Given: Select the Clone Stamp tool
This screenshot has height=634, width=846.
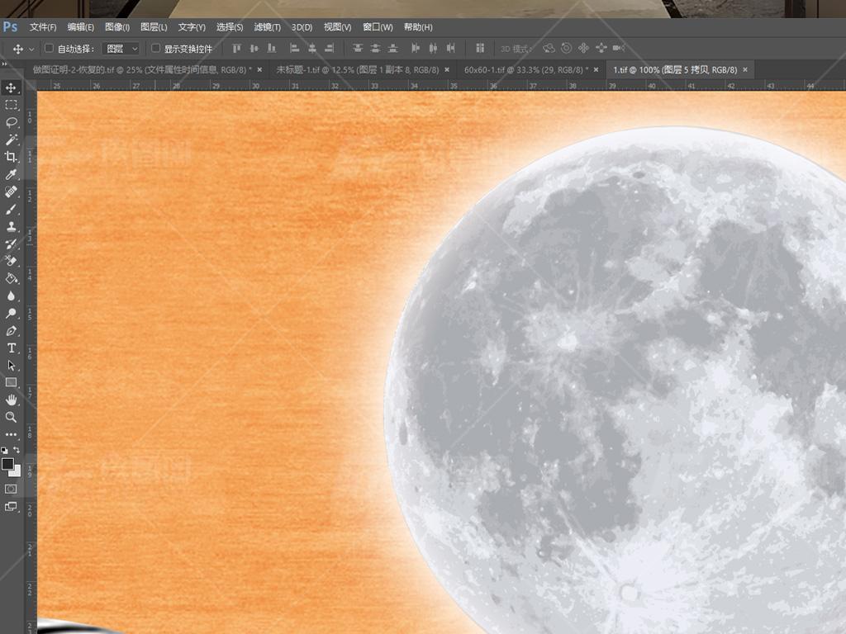Looking at the screenshot, I should pos(11,226).
